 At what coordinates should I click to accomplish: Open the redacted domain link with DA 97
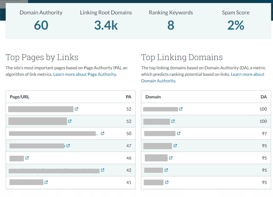point(160,133)
